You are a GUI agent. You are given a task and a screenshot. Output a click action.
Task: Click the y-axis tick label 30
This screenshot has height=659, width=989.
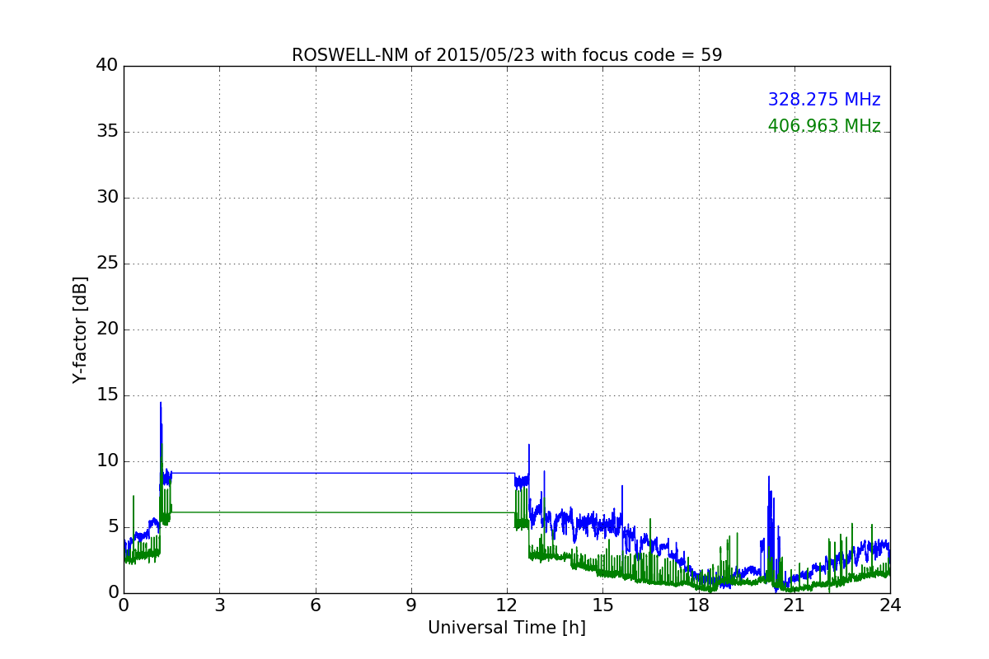pos(107,198)
